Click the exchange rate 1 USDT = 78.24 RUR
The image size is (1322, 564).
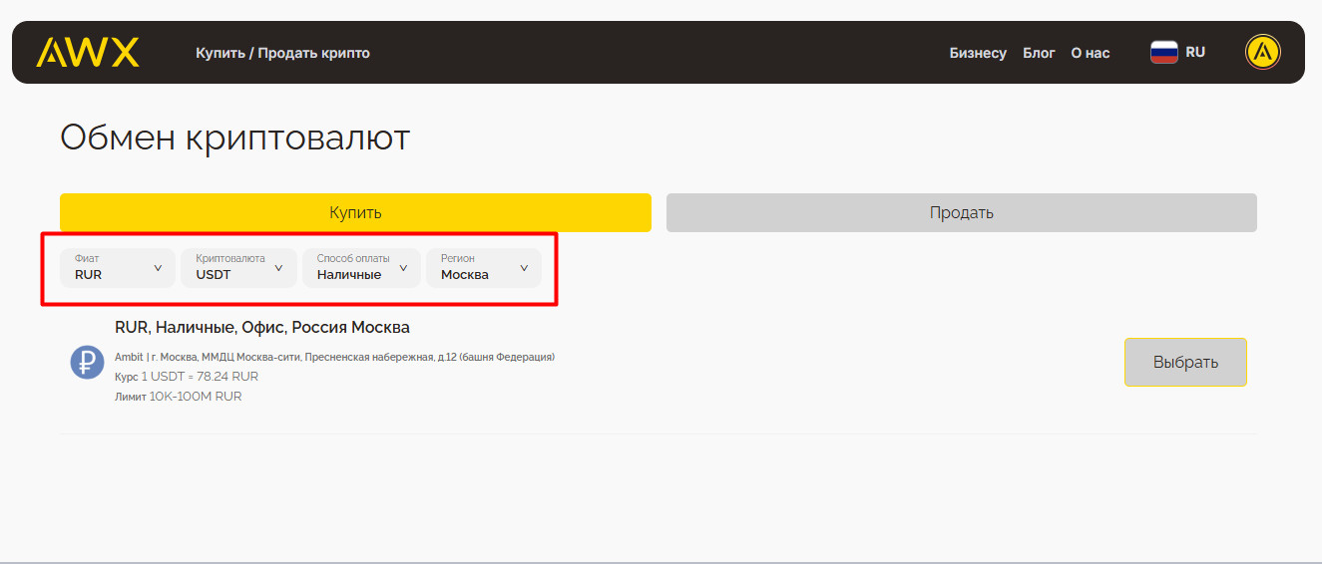click(x=200, y=377)
